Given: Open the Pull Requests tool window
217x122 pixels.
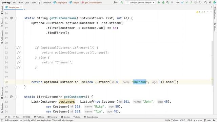Looking at the screenshot, I should tap(2, 37).
